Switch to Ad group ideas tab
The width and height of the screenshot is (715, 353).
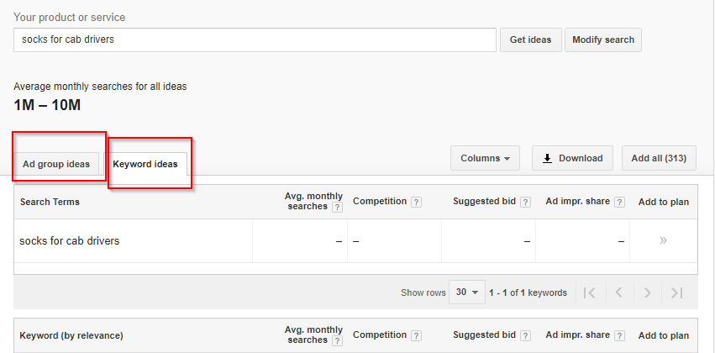pyautogui.click(x=56, y=164)
